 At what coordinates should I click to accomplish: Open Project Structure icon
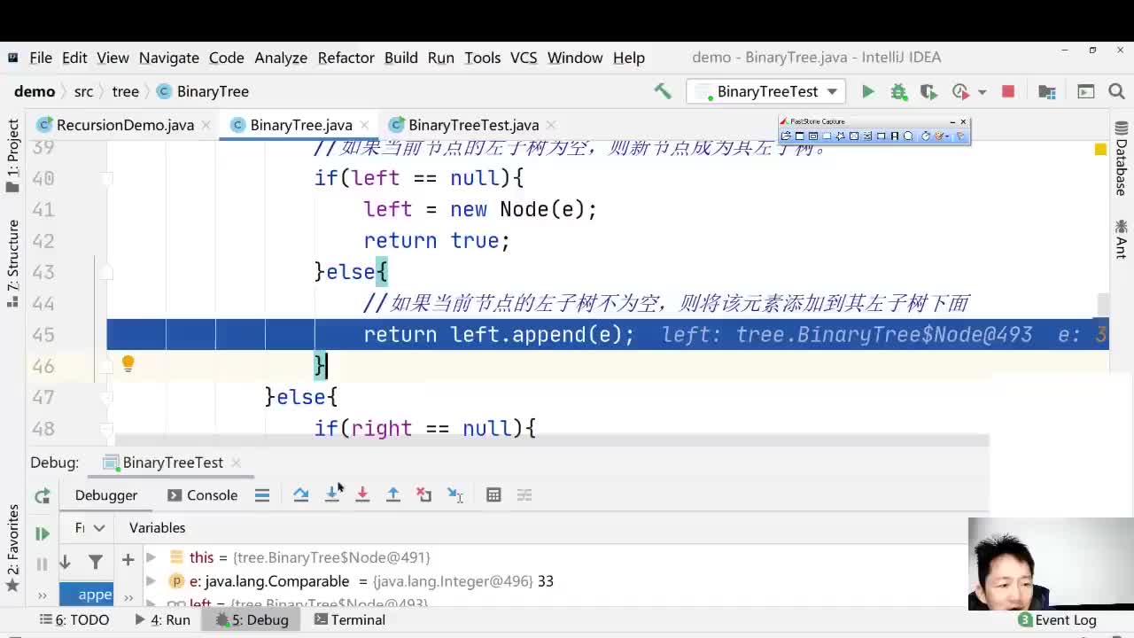1047,91
